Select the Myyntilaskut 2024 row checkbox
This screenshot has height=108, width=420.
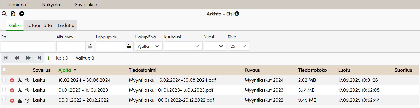4,80
